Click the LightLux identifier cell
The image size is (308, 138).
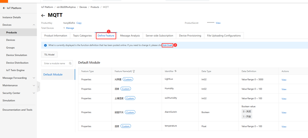169,79
